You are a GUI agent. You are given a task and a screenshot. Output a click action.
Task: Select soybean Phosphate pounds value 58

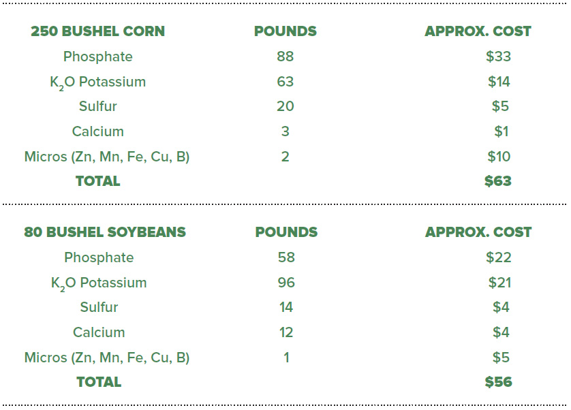286,257
